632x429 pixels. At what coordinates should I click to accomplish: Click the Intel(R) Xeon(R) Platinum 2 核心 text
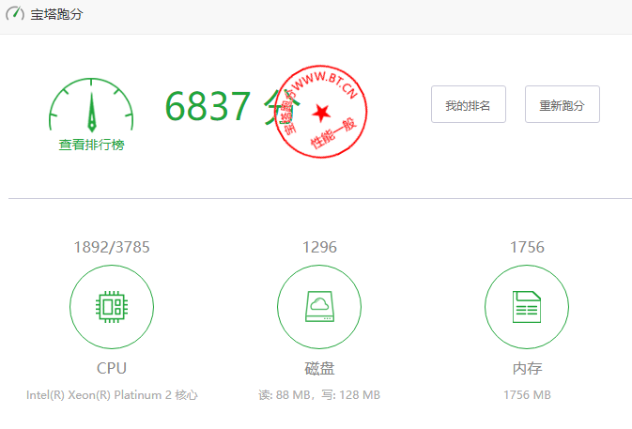(112, 395)
